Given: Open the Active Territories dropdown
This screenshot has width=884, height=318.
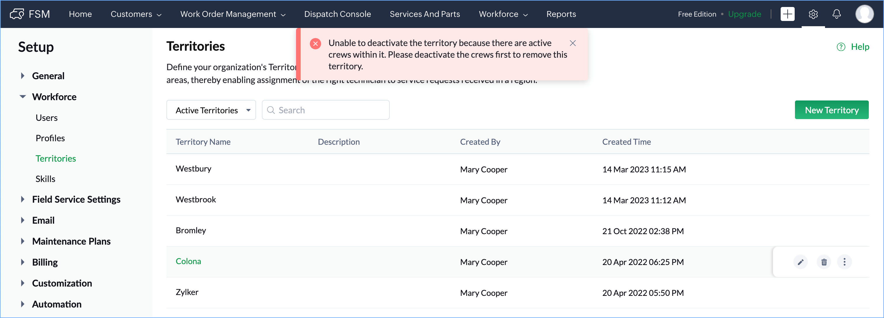Looking at the screenshot, I should click(x=211, y=110).
